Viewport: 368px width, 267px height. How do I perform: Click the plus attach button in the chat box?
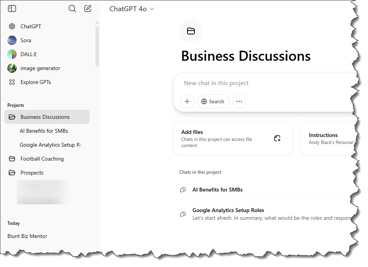pos(187,101)
